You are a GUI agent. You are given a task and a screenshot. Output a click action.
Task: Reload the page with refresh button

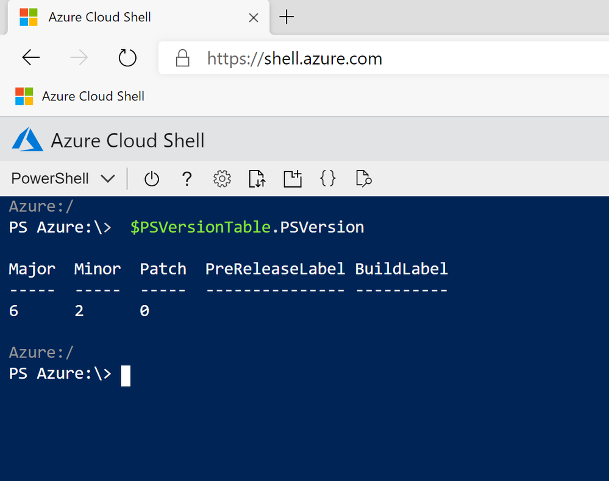(127, 58)
